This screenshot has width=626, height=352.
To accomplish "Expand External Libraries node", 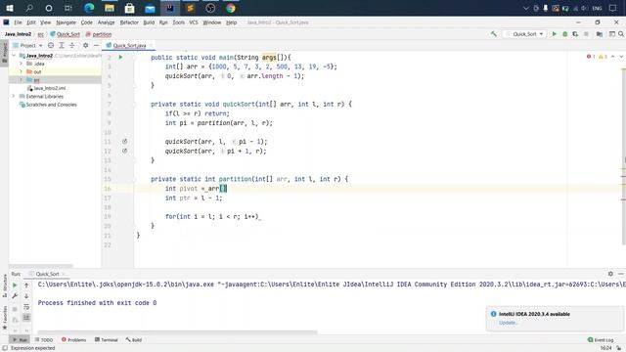I will tap(14, 96).
